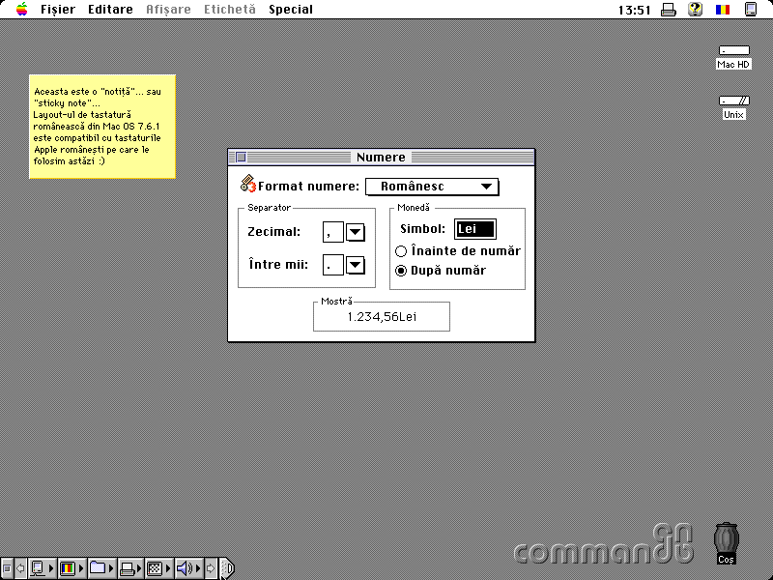Open the application menu at far right of menu bar

point(751,10)
